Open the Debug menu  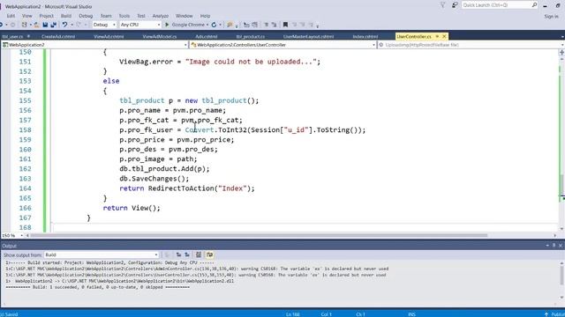coord(86,16)
